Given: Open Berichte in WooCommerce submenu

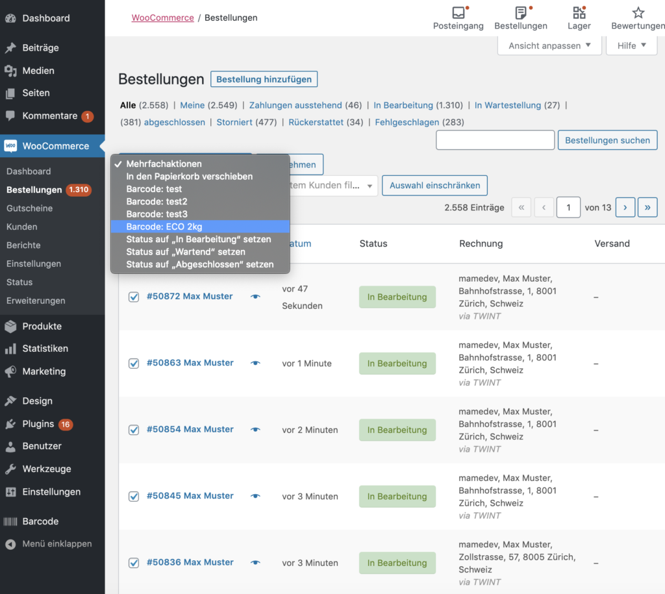Looking at the screenshot, I should pyautogui.click(x=23, y=245).
